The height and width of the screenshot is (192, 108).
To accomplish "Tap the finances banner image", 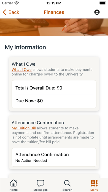I will coord(54,27).
